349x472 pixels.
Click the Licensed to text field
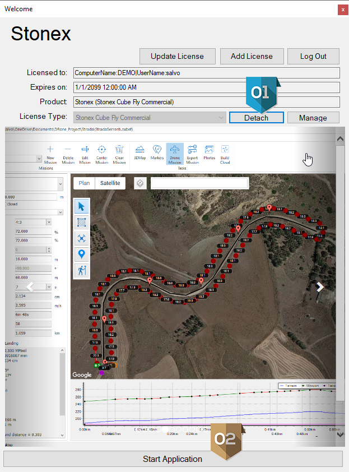pos(207,73)
